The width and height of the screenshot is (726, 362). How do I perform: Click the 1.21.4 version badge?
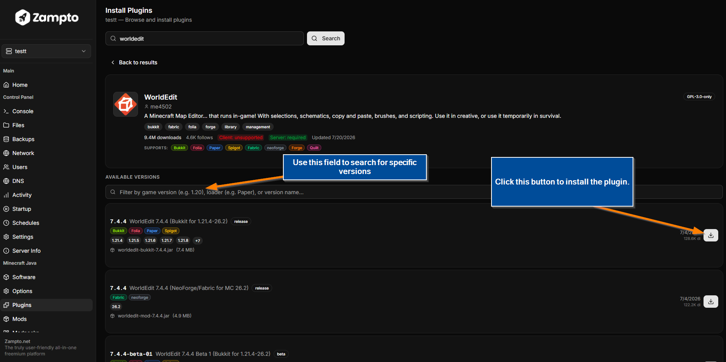point(117,241)
